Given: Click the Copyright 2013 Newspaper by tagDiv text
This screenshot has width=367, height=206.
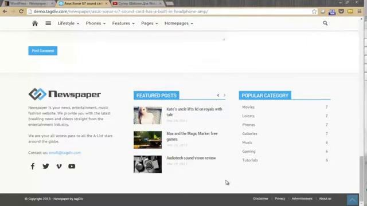Looking at the screenshot, I should pos(54,199).
